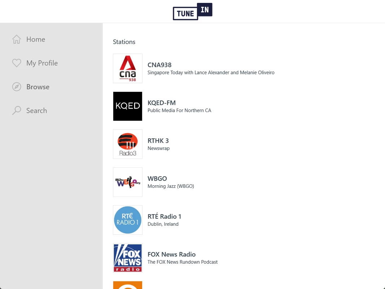Click the TuneIn logo at top
The height and width of the screenshot is (289, 385).
pyautogui.click(x=193, y=11)
